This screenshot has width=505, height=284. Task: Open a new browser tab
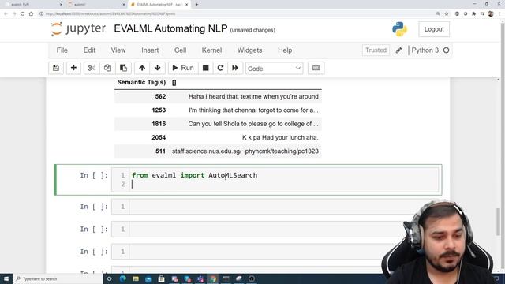point(196,5)
